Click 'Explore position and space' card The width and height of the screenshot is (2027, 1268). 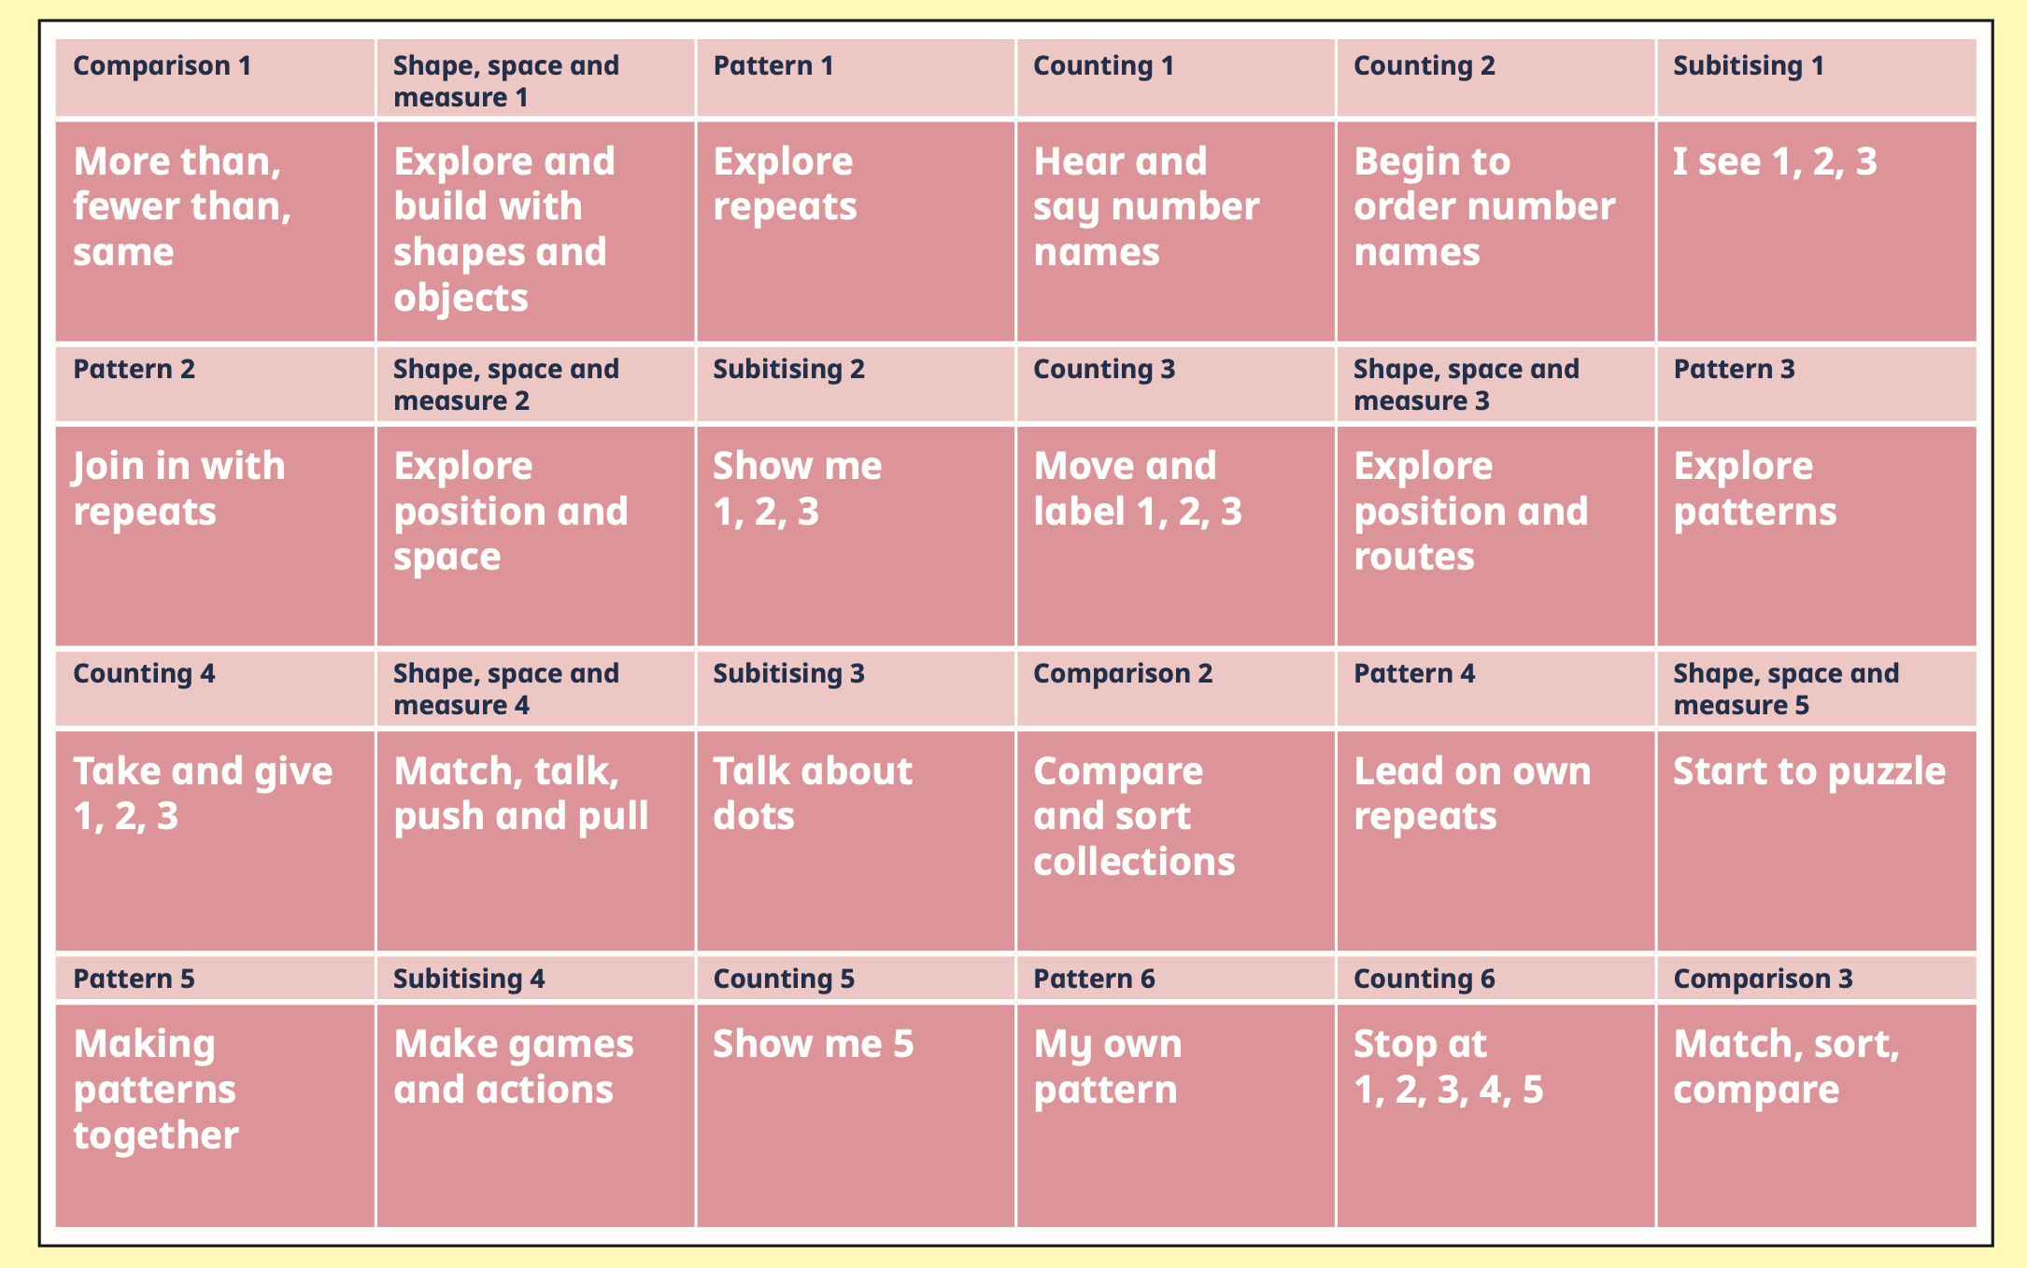coord(535,535)
